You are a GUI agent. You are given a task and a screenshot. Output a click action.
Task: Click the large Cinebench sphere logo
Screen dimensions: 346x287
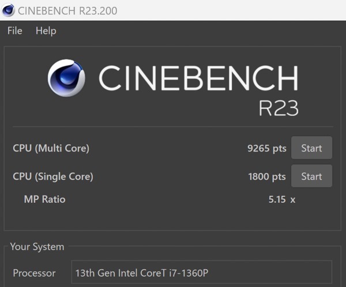pyautogui.click(x=66, y=78)
